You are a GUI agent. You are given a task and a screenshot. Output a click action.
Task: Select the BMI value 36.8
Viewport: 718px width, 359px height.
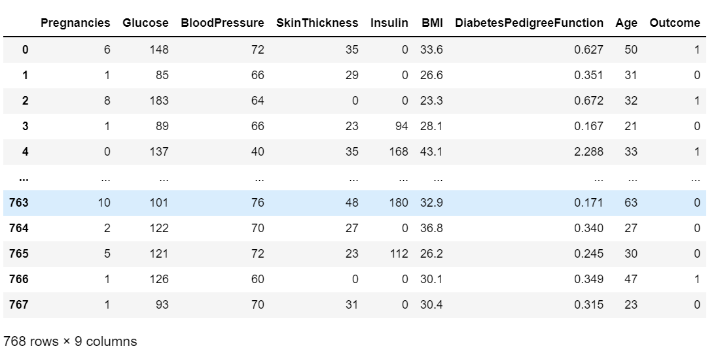(x=431, y=228)
